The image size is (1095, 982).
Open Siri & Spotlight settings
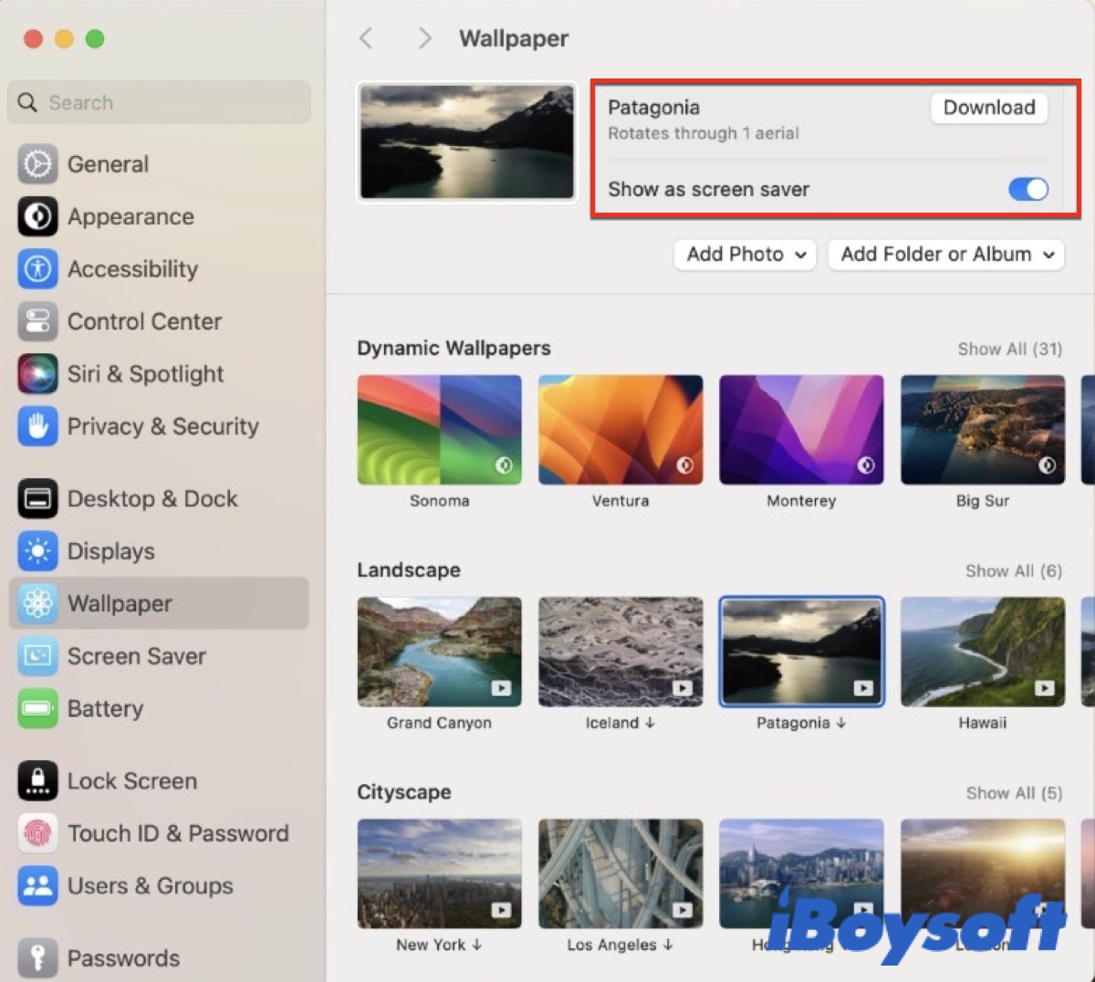click(145, 374)
